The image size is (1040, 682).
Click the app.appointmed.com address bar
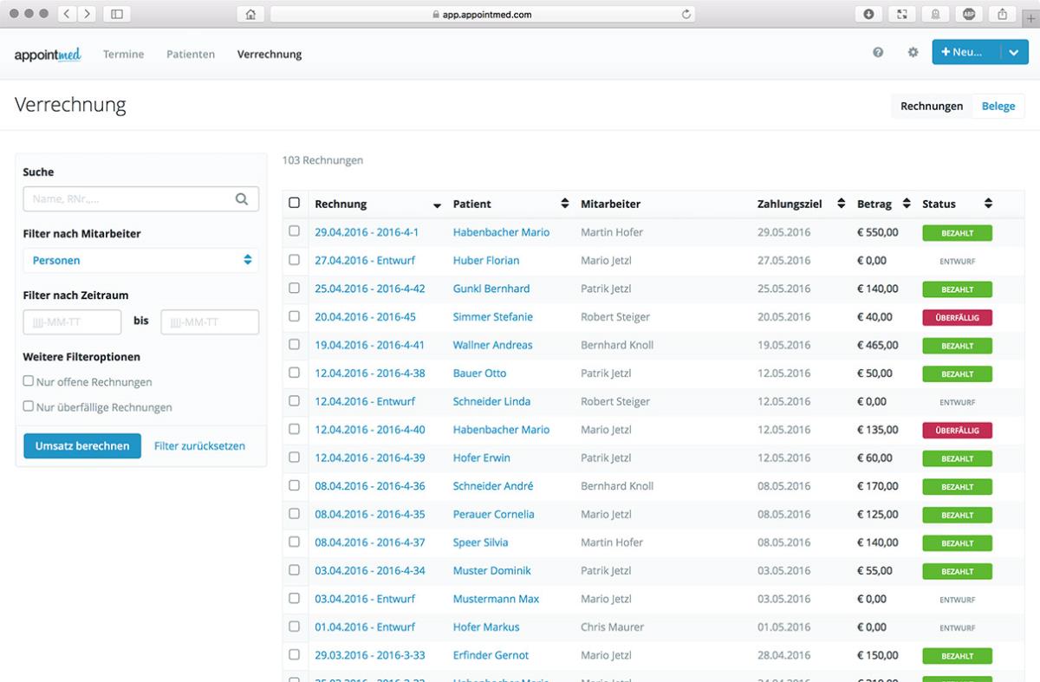coord(483,14)
